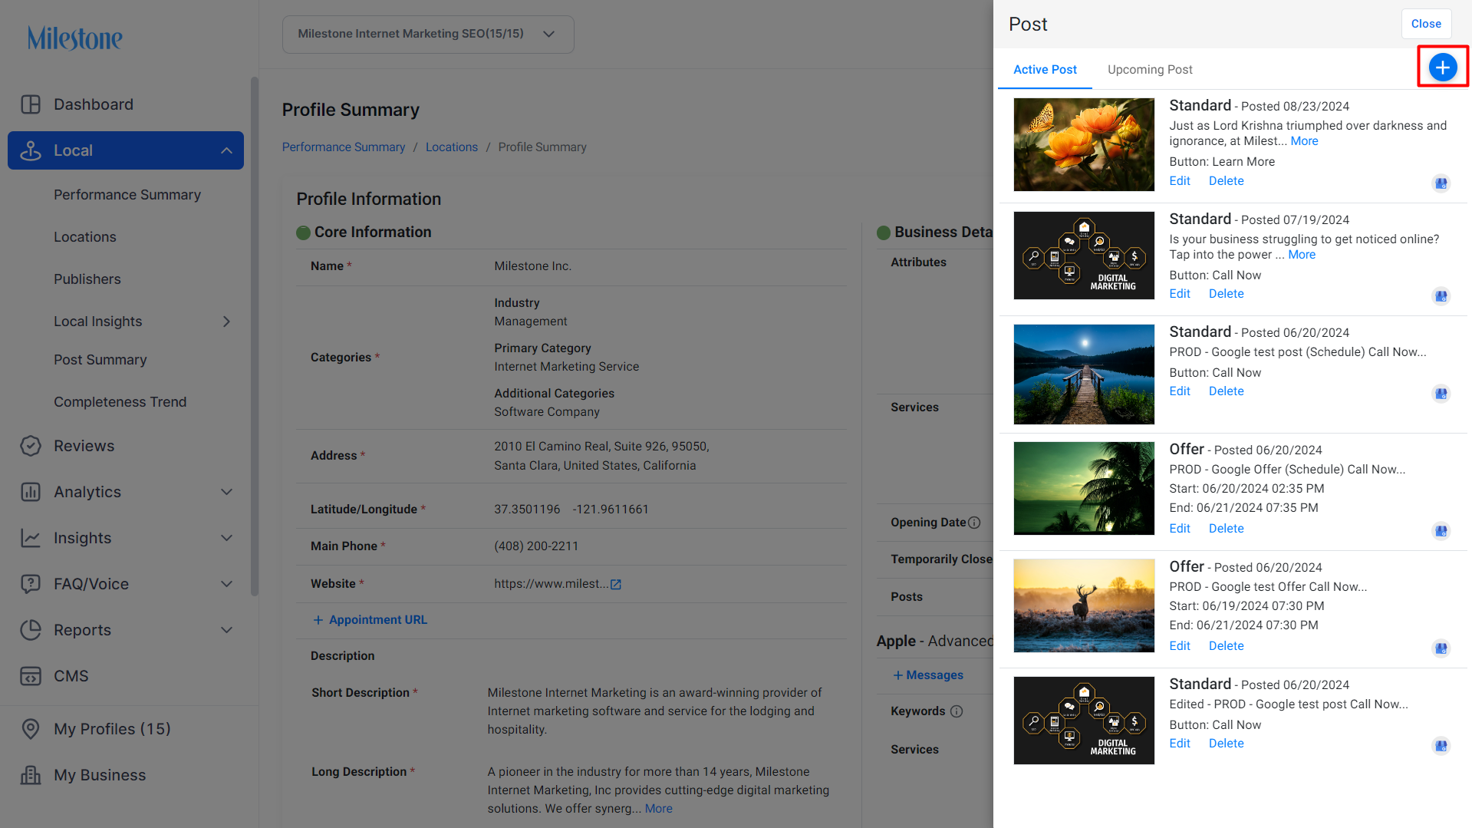Expand the FAQ/Voice menu chevron
Image resolution: width=1472 pixels, height=828 pixels.
point(226,584)
